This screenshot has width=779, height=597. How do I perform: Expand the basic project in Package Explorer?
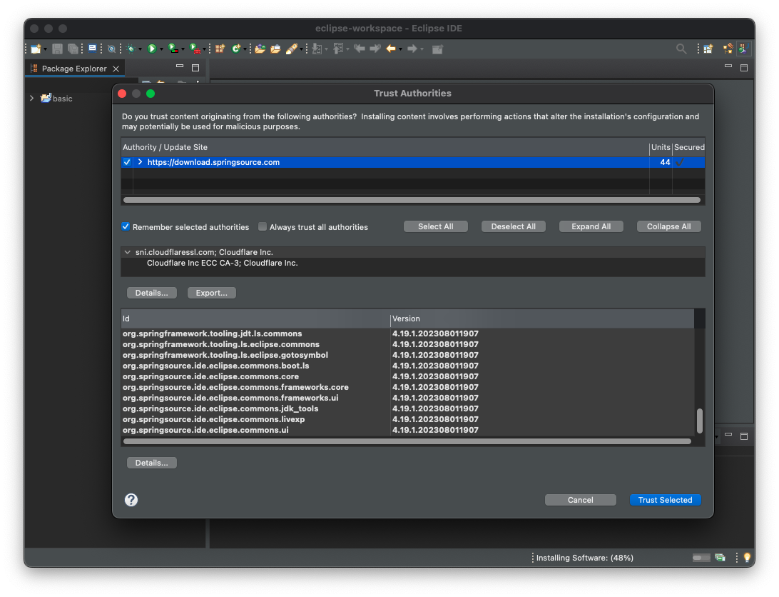coord(32,99)
